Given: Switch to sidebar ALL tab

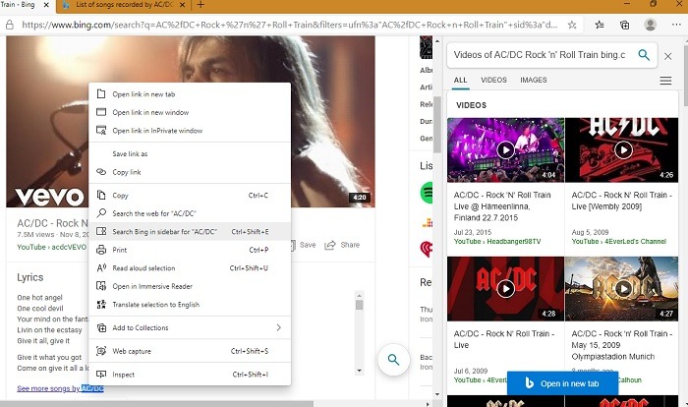Looking at the screenshot, I should pos(460,80).
